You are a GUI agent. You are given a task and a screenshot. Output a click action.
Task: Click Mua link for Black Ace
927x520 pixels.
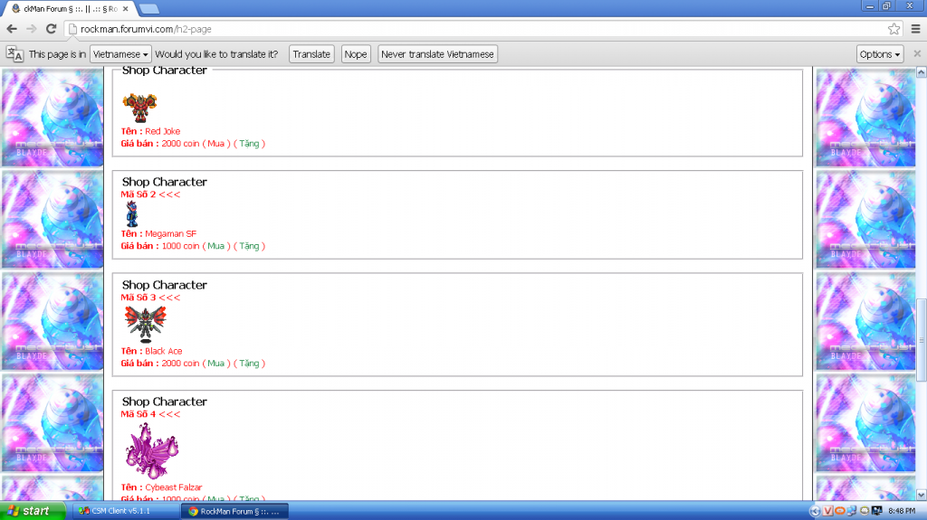click(x=215, y=364)
